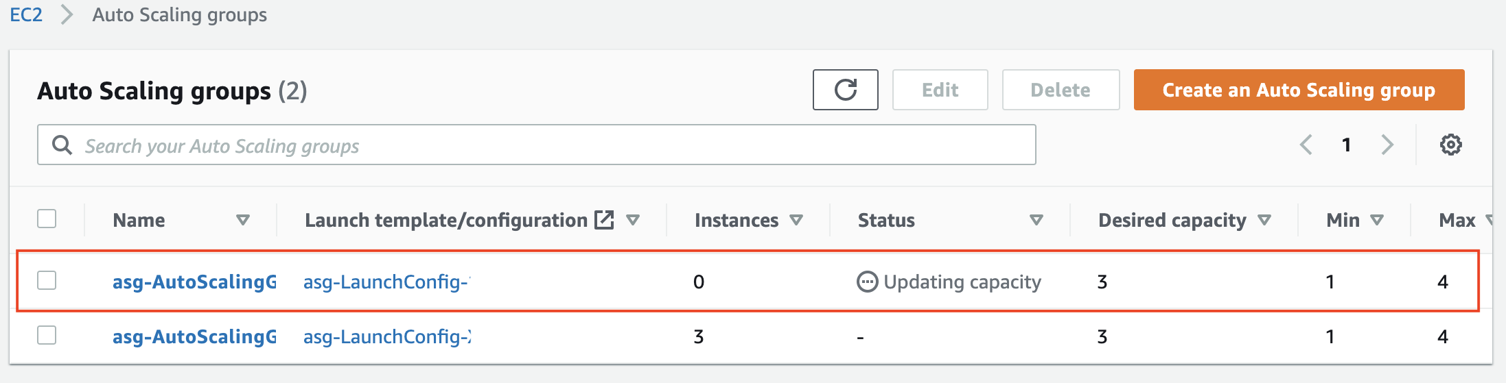This screenshot has width=1506, height=383.
Task: Sort by the Instances column arrow
Action: tap(796, 221)
